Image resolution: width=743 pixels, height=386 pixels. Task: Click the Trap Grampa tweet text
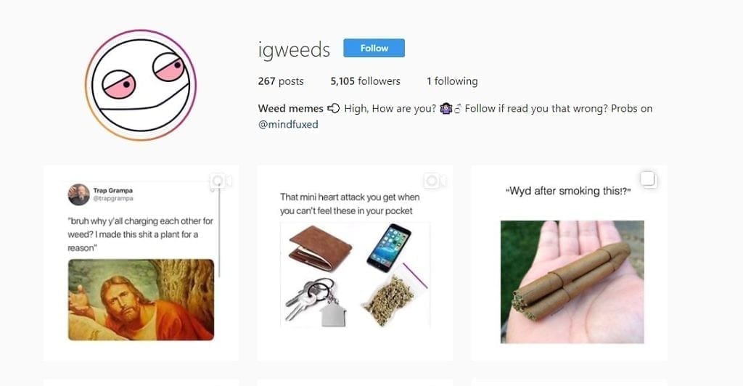coord(140,234)
